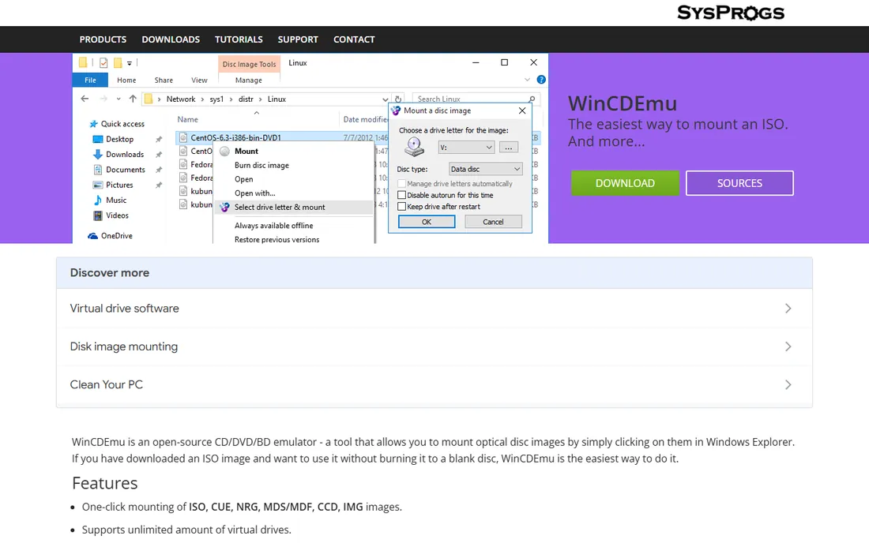Expand the Clean Your PC chevron

click(x=788, y=384)
